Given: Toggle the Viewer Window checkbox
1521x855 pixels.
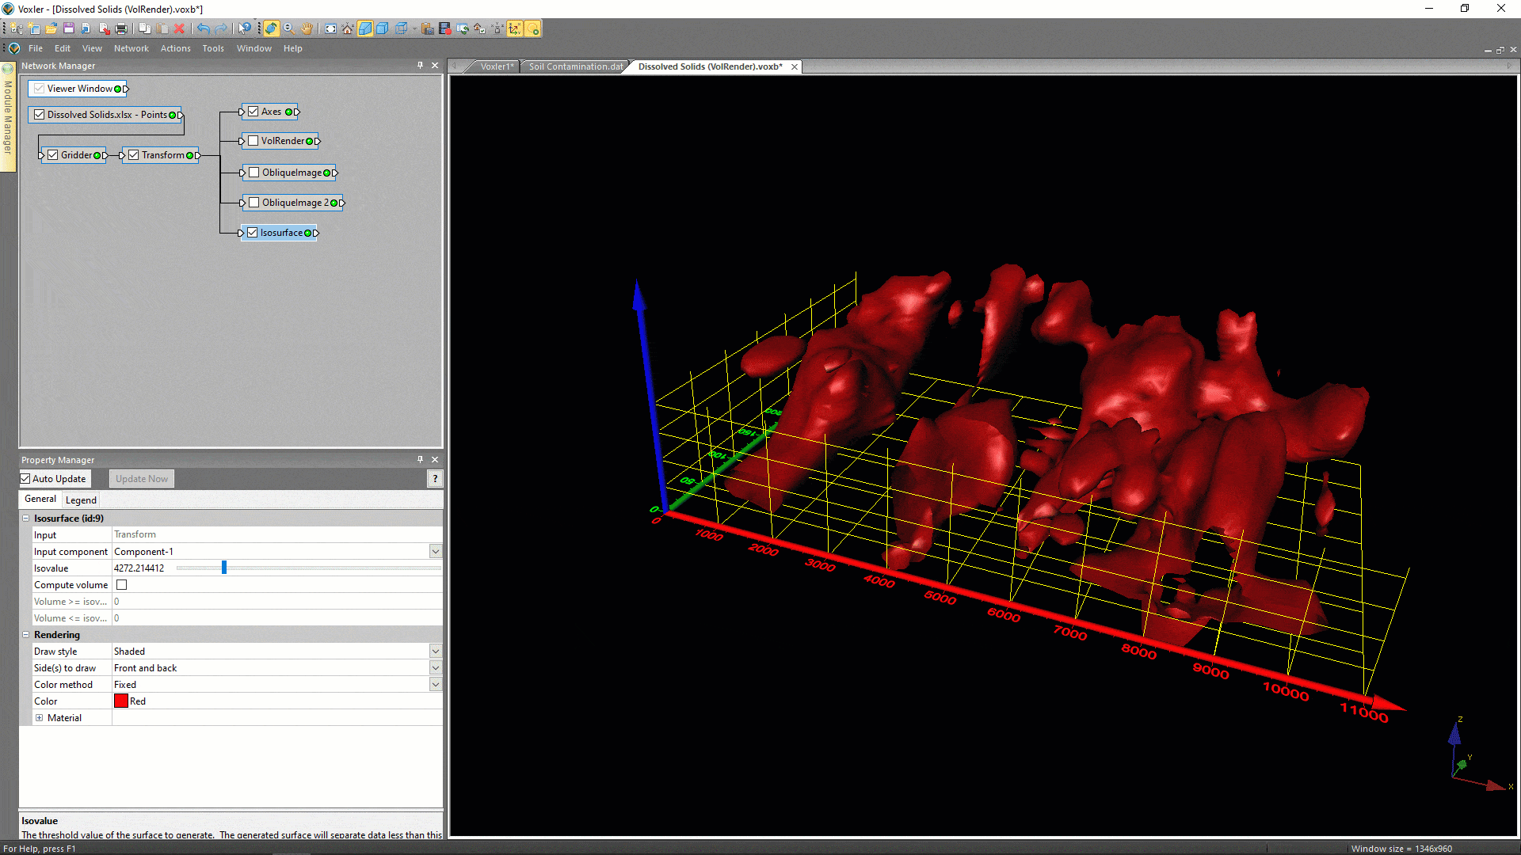Looking at the screenshot, I should 39,89.
